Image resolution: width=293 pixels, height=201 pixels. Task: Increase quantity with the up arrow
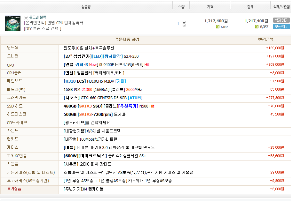[x=184, y=22]
